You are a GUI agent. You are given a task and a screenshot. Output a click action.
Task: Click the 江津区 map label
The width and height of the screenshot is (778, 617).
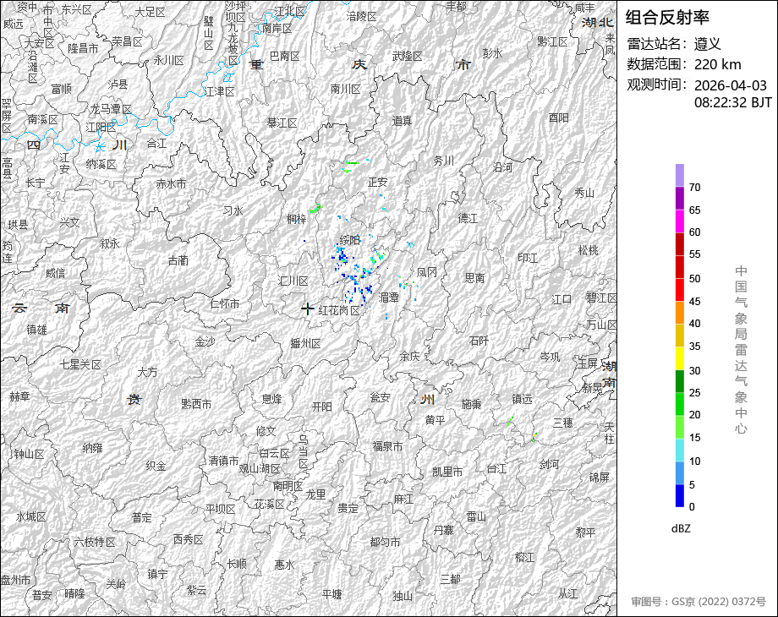(x=221, y=92)
